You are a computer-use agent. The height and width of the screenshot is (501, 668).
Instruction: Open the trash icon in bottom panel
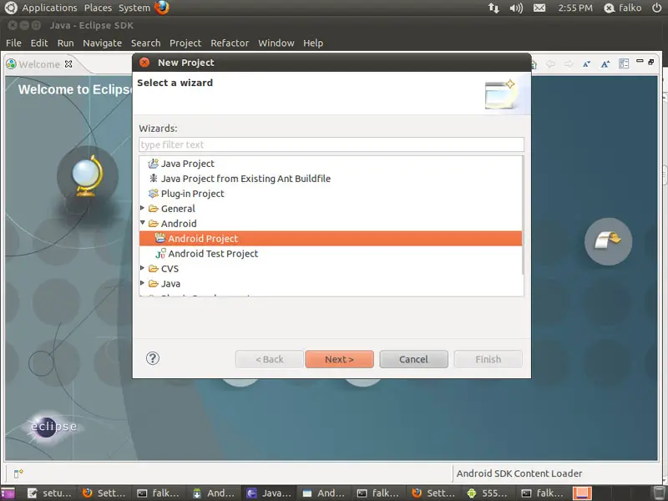click(659, 493)
